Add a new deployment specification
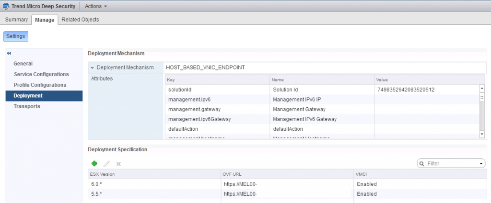Viewport: 491px width, 203px height. (94, 164)
